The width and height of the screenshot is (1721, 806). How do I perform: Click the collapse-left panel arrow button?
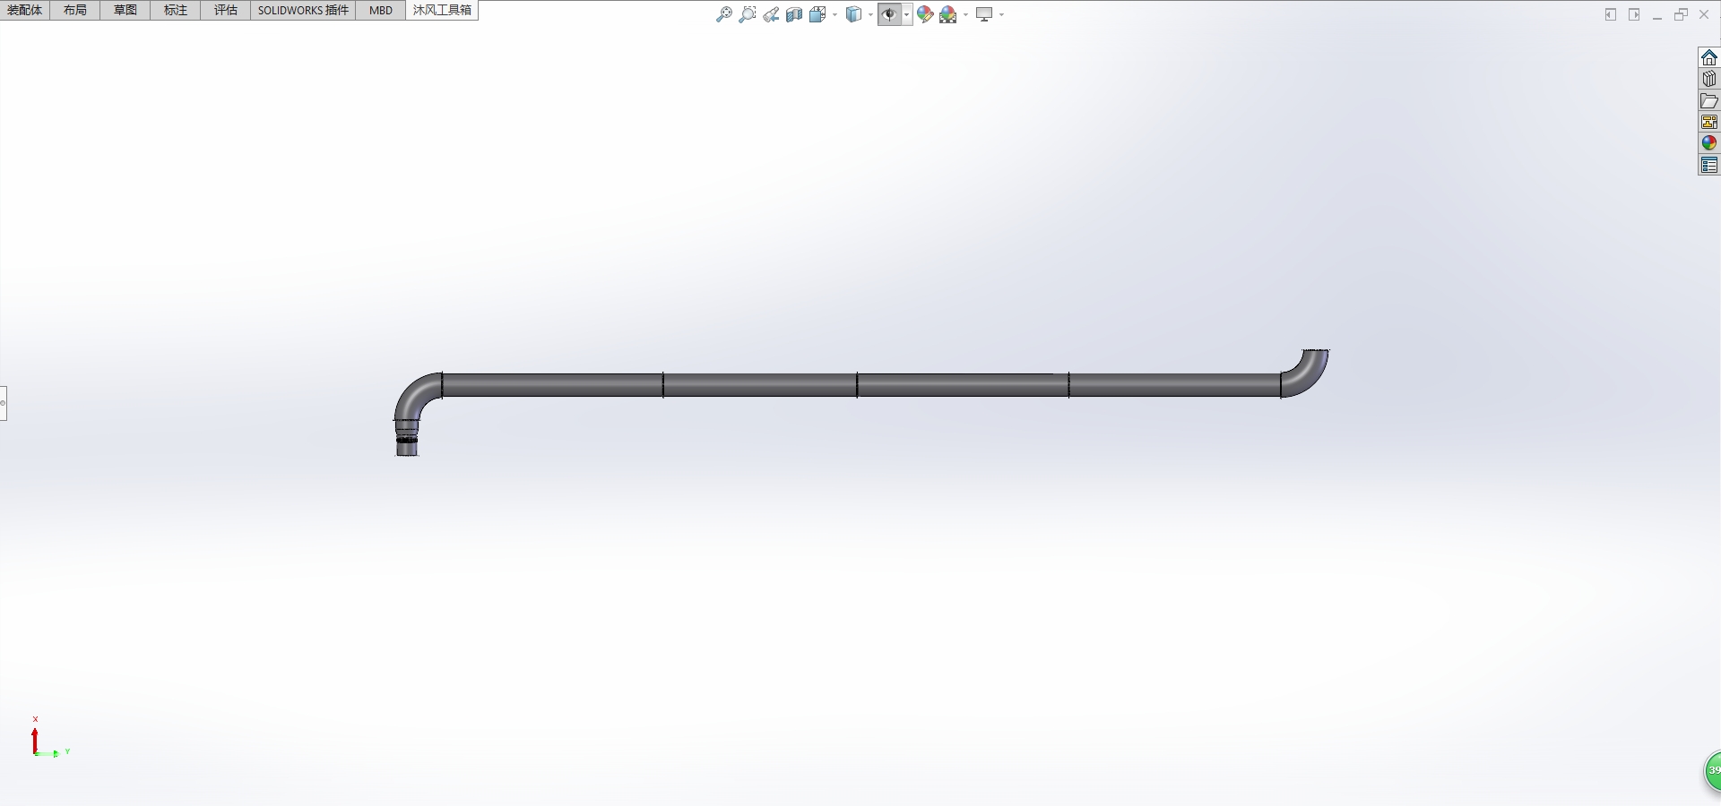[x=1611, y=14]
